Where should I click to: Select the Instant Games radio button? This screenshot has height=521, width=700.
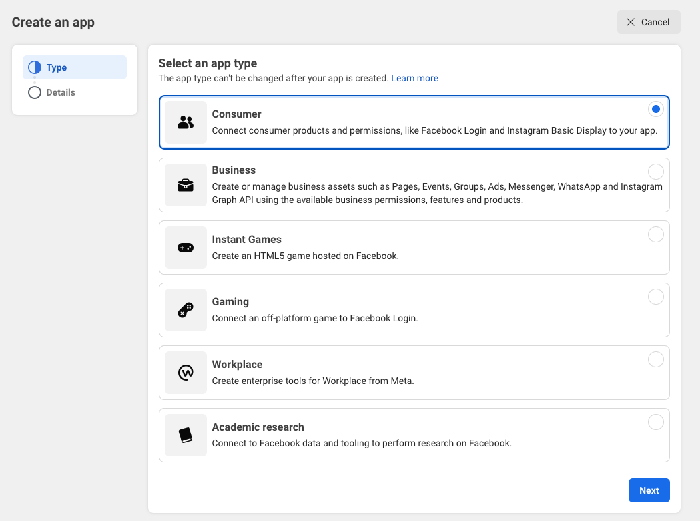click(x=656, y=234)
